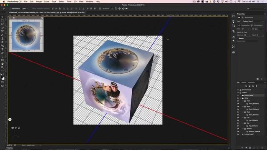Open the Creative Cloud Libraries dock icon
The image size is (267, 150).
tap(233, 52)
